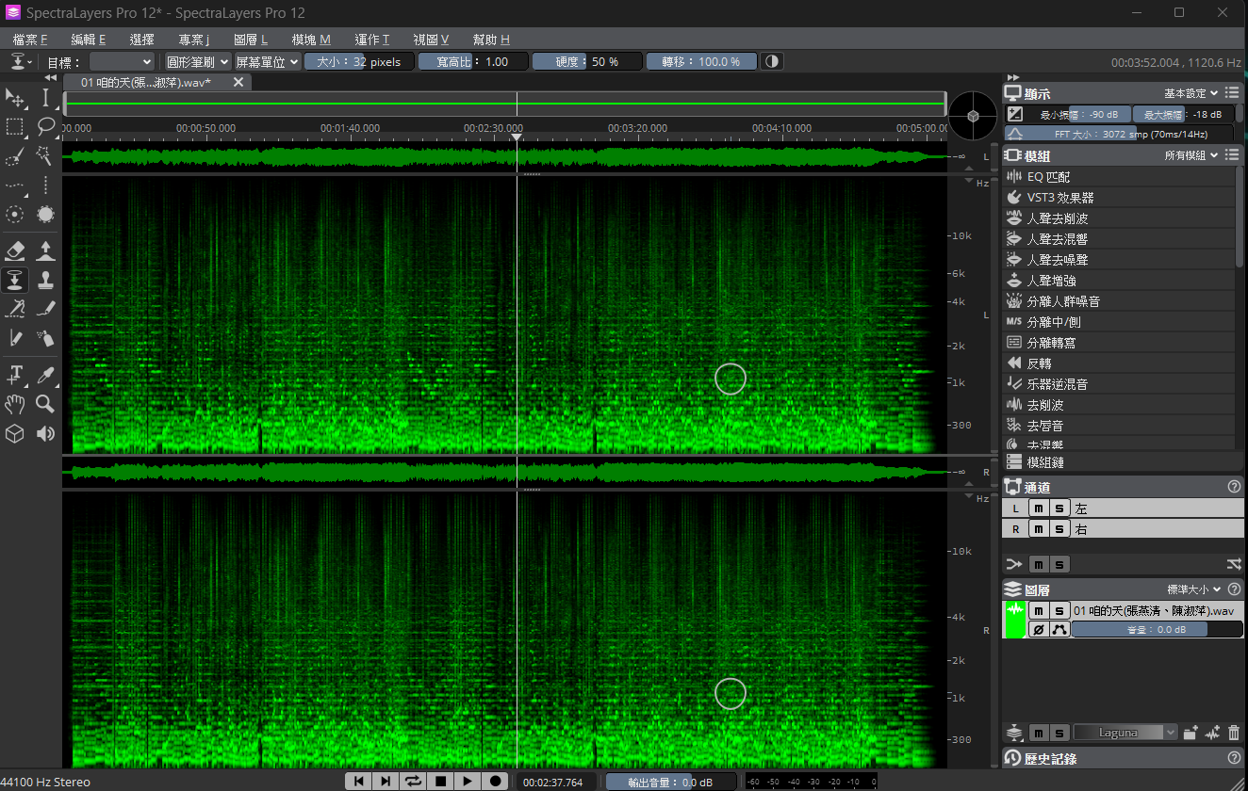Click the 3D view orientation sphere
This screenshot has height=791, width=1248.
[x=972, y=116]
